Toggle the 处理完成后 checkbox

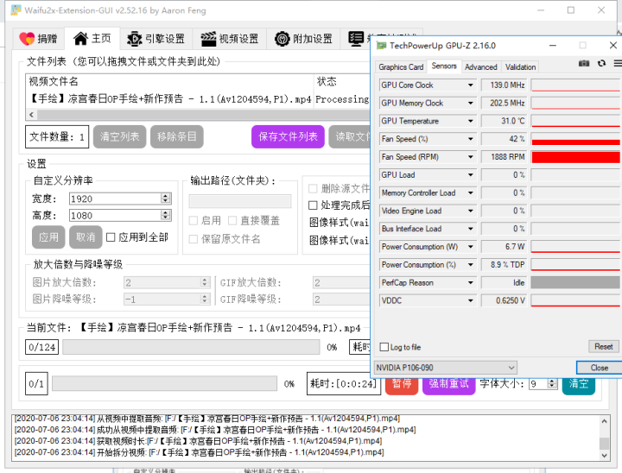click(313, 205)
